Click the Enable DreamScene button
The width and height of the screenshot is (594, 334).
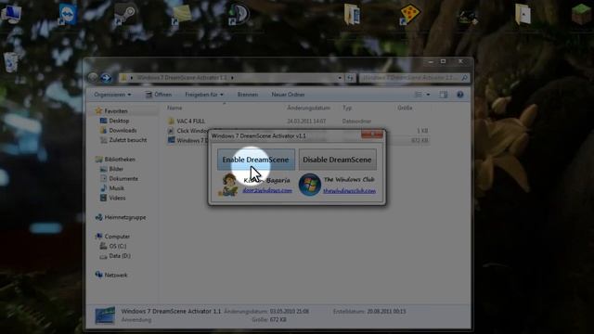pyautogui.click(x=256, y=160)
